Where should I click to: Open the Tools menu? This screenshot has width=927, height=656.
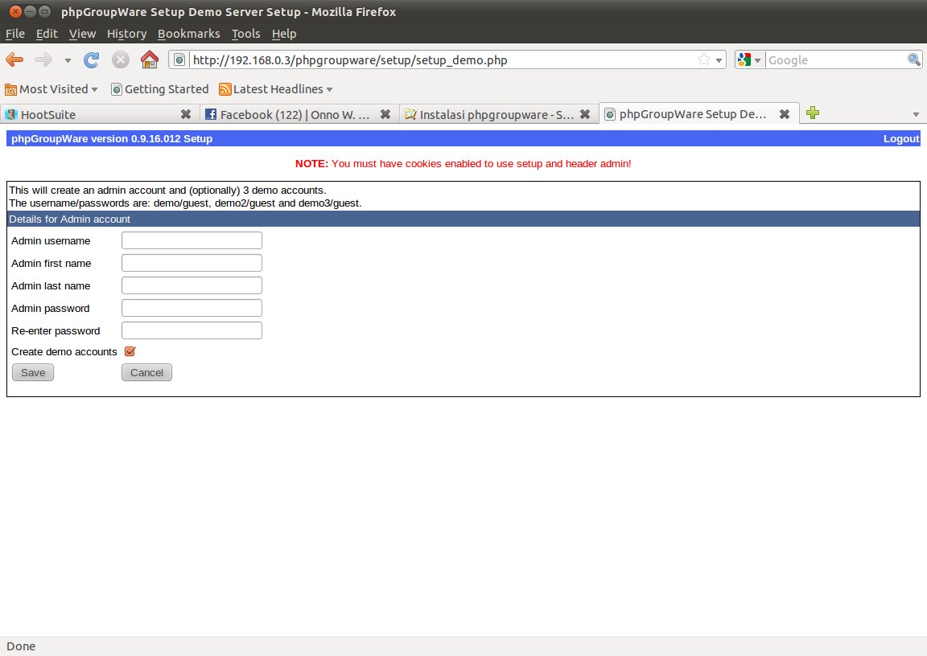pyautogui.click(x=246, y=34)
